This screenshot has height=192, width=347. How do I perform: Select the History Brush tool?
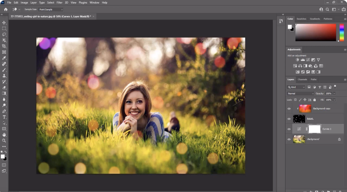[x=4, y=82]
